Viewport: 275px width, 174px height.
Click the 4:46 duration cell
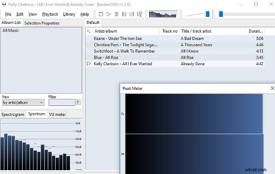click(x=259, y=45)
